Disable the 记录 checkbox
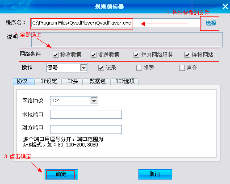This screenshot has width=230, height=184. click(x=101, y=68)
